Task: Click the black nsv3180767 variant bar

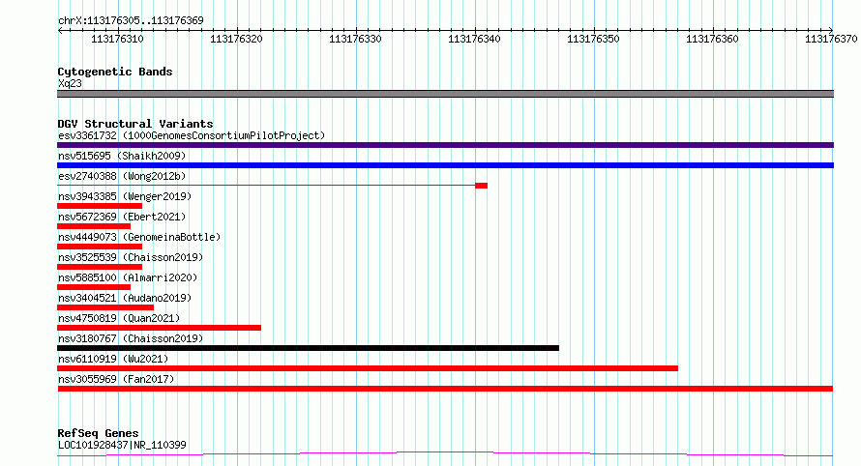Action: 308,348
